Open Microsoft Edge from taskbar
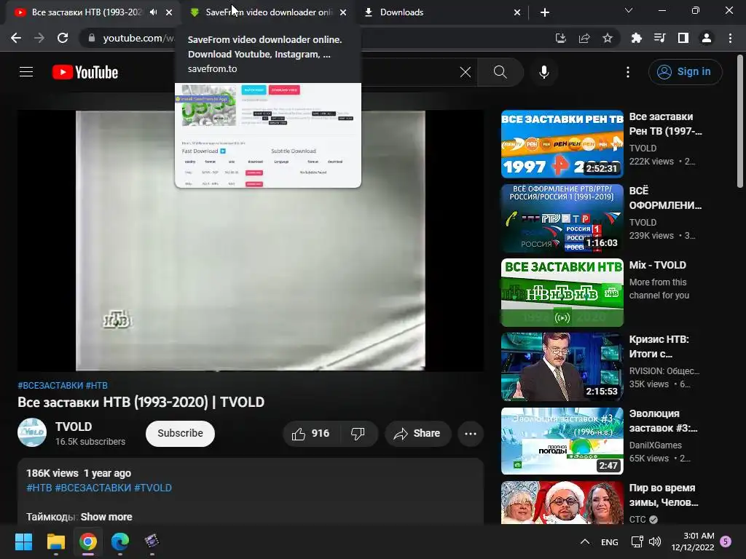Viewport: 746px width, 559px height. (120, 542)
